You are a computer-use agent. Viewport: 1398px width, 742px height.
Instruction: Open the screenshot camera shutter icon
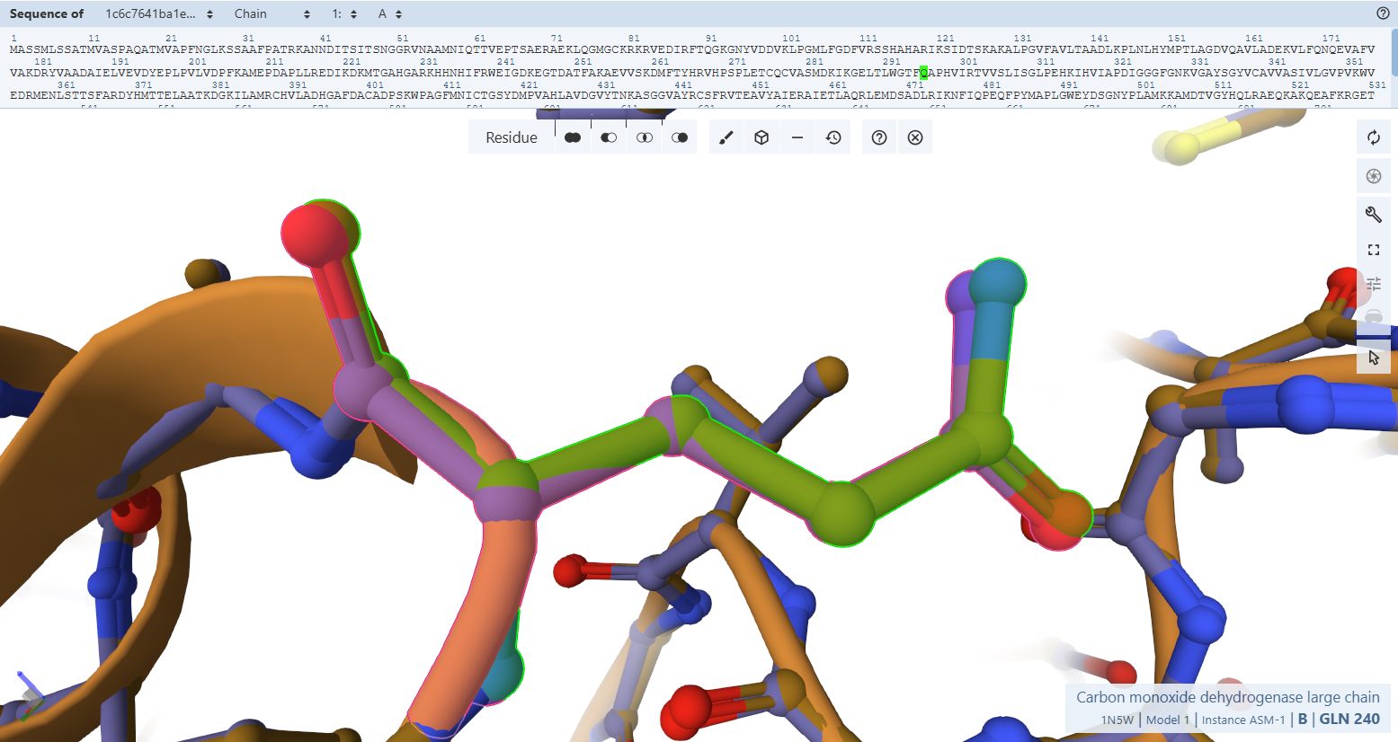pos(1374,176)
